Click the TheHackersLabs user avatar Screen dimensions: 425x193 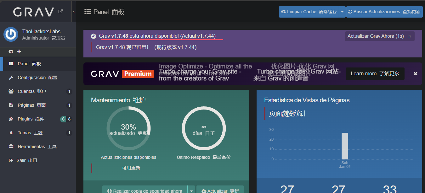11,34
